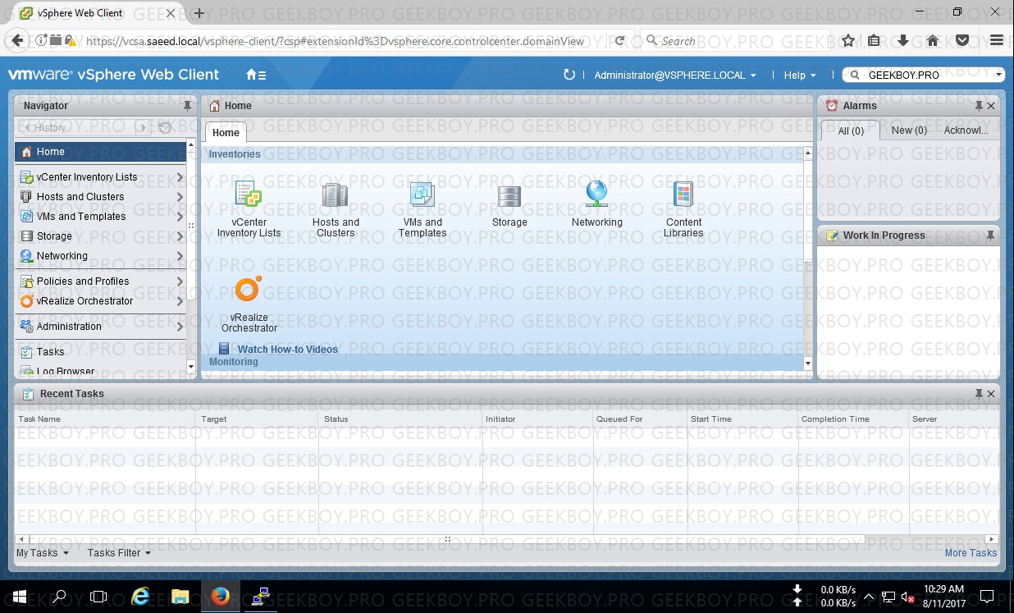Click the search magnifier icon in vSphere
1014x613 pixels.
[854, 75]
